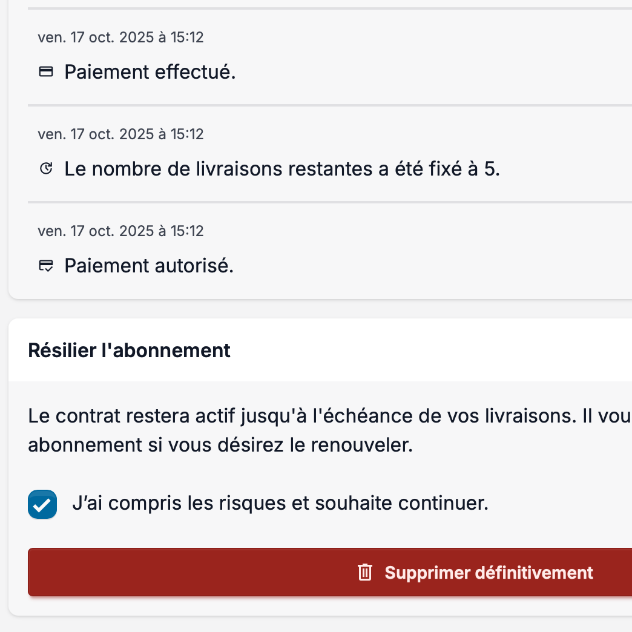The width and height of the screenshot is (632, 632).
Task: Select the Paiement autorisé history text
Action: (149, 266)
